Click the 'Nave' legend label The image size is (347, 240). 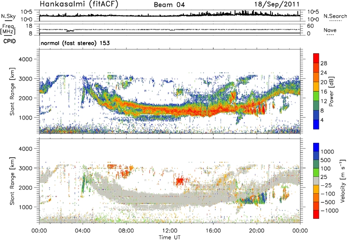pos(330,30)
